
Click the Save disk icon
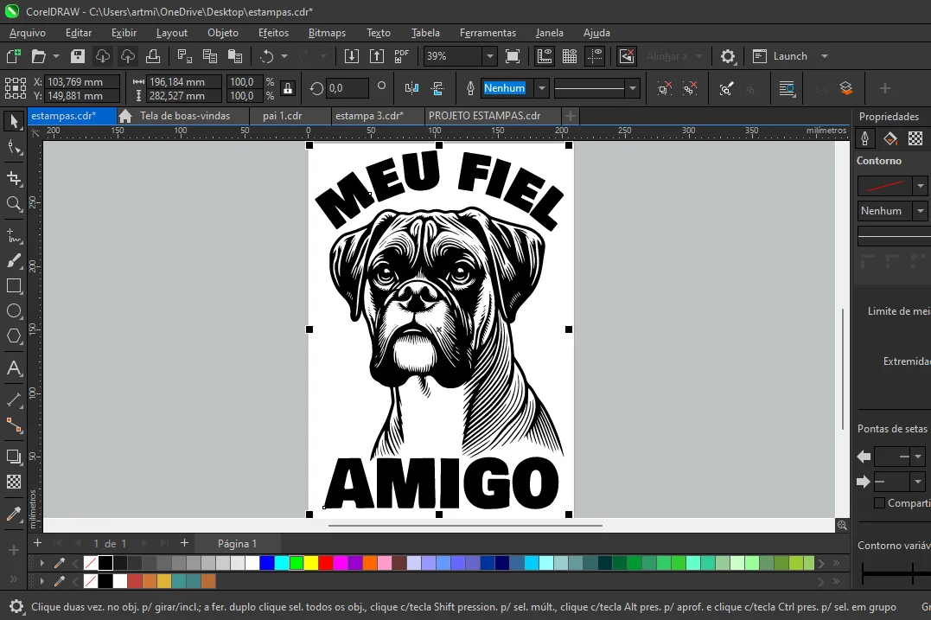click(78, 56)
